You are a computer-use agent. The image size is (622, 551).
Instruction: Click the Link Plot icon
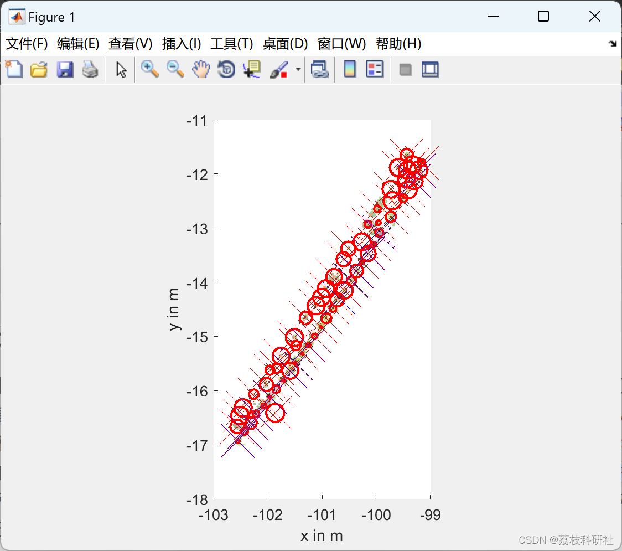(x=319, y=70)
